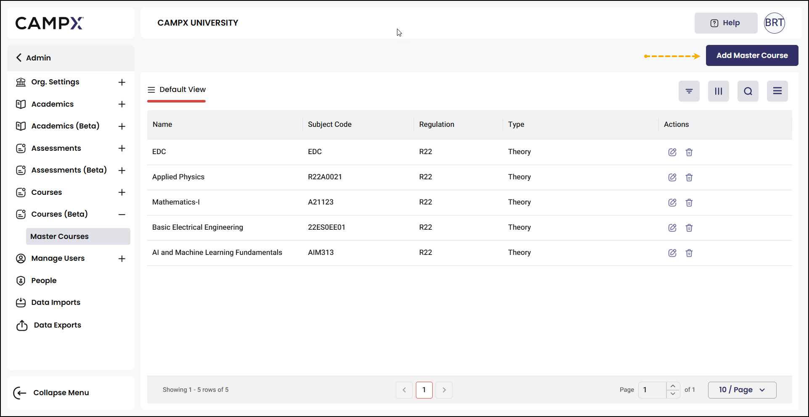The image size is (809, 417).
Task: Edit the EDC course row
Action: click(672, 152)
